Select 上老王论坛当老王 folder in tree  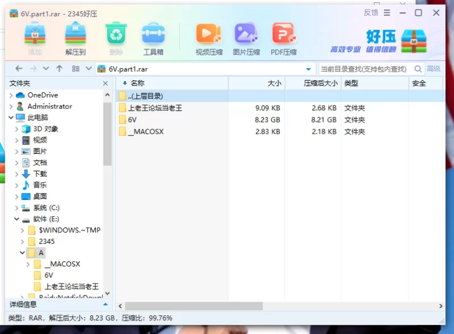pos(72,286)
